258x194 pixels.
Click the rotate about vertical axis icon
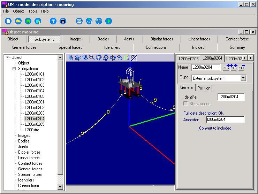[113, 58]
